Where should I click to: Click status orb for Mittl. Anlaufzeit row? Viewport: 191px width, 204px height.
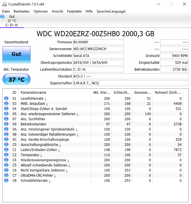pos(6,103)
